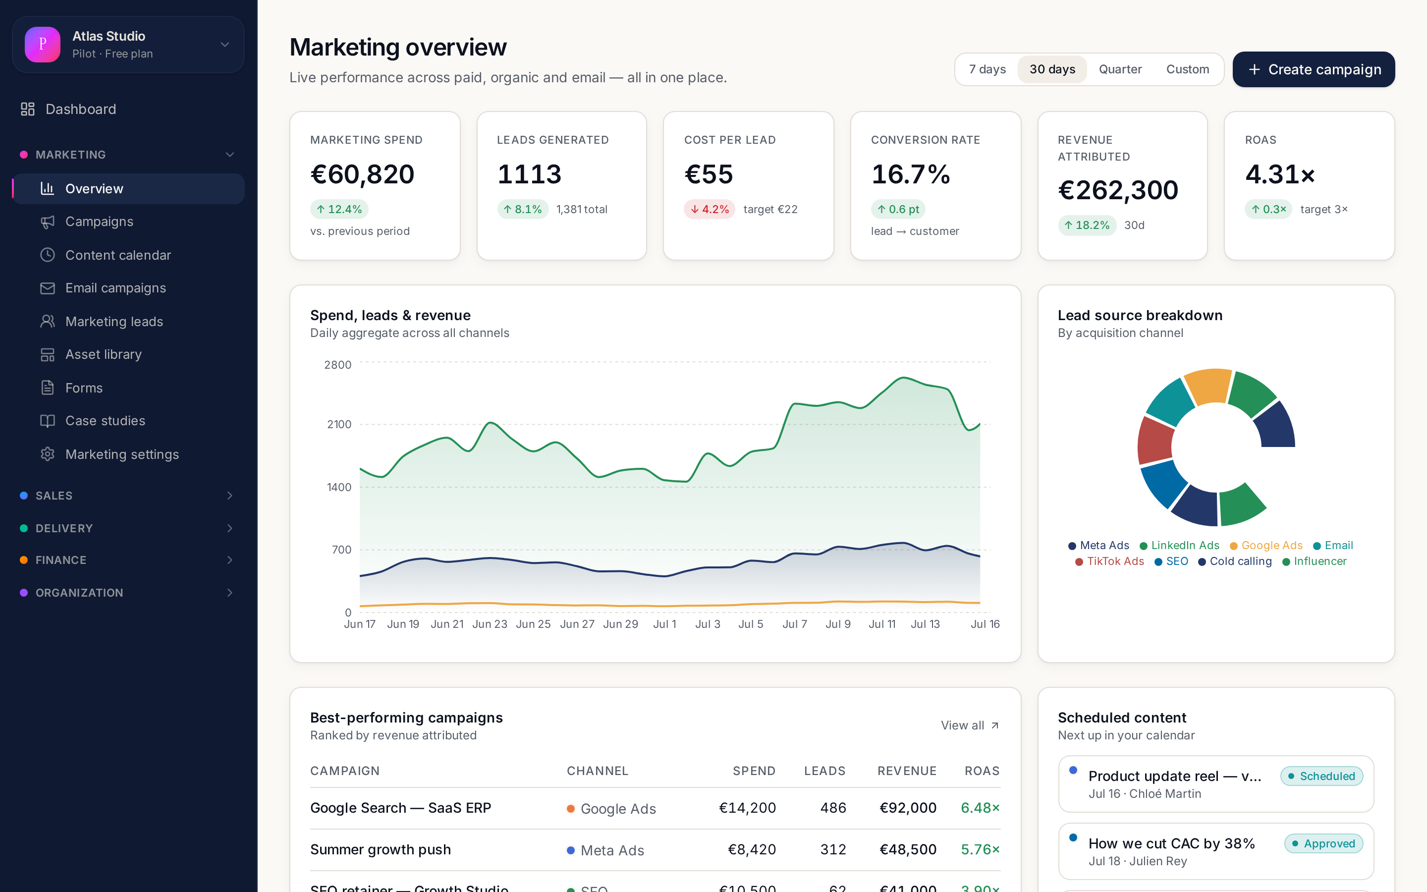Toggle the Meta Ads legend item
The image size is (1427, 892).
click(x=1098, y=546)
